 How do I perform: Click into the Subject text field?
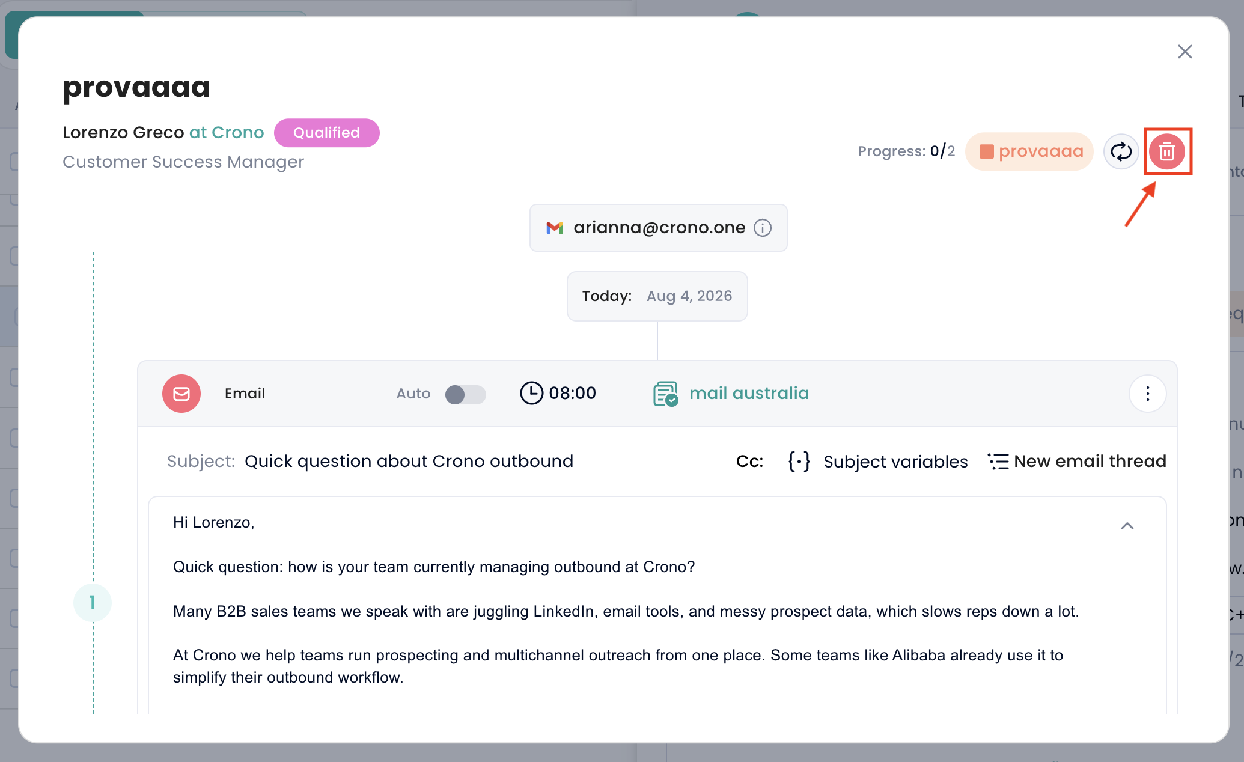click(409, 462)
